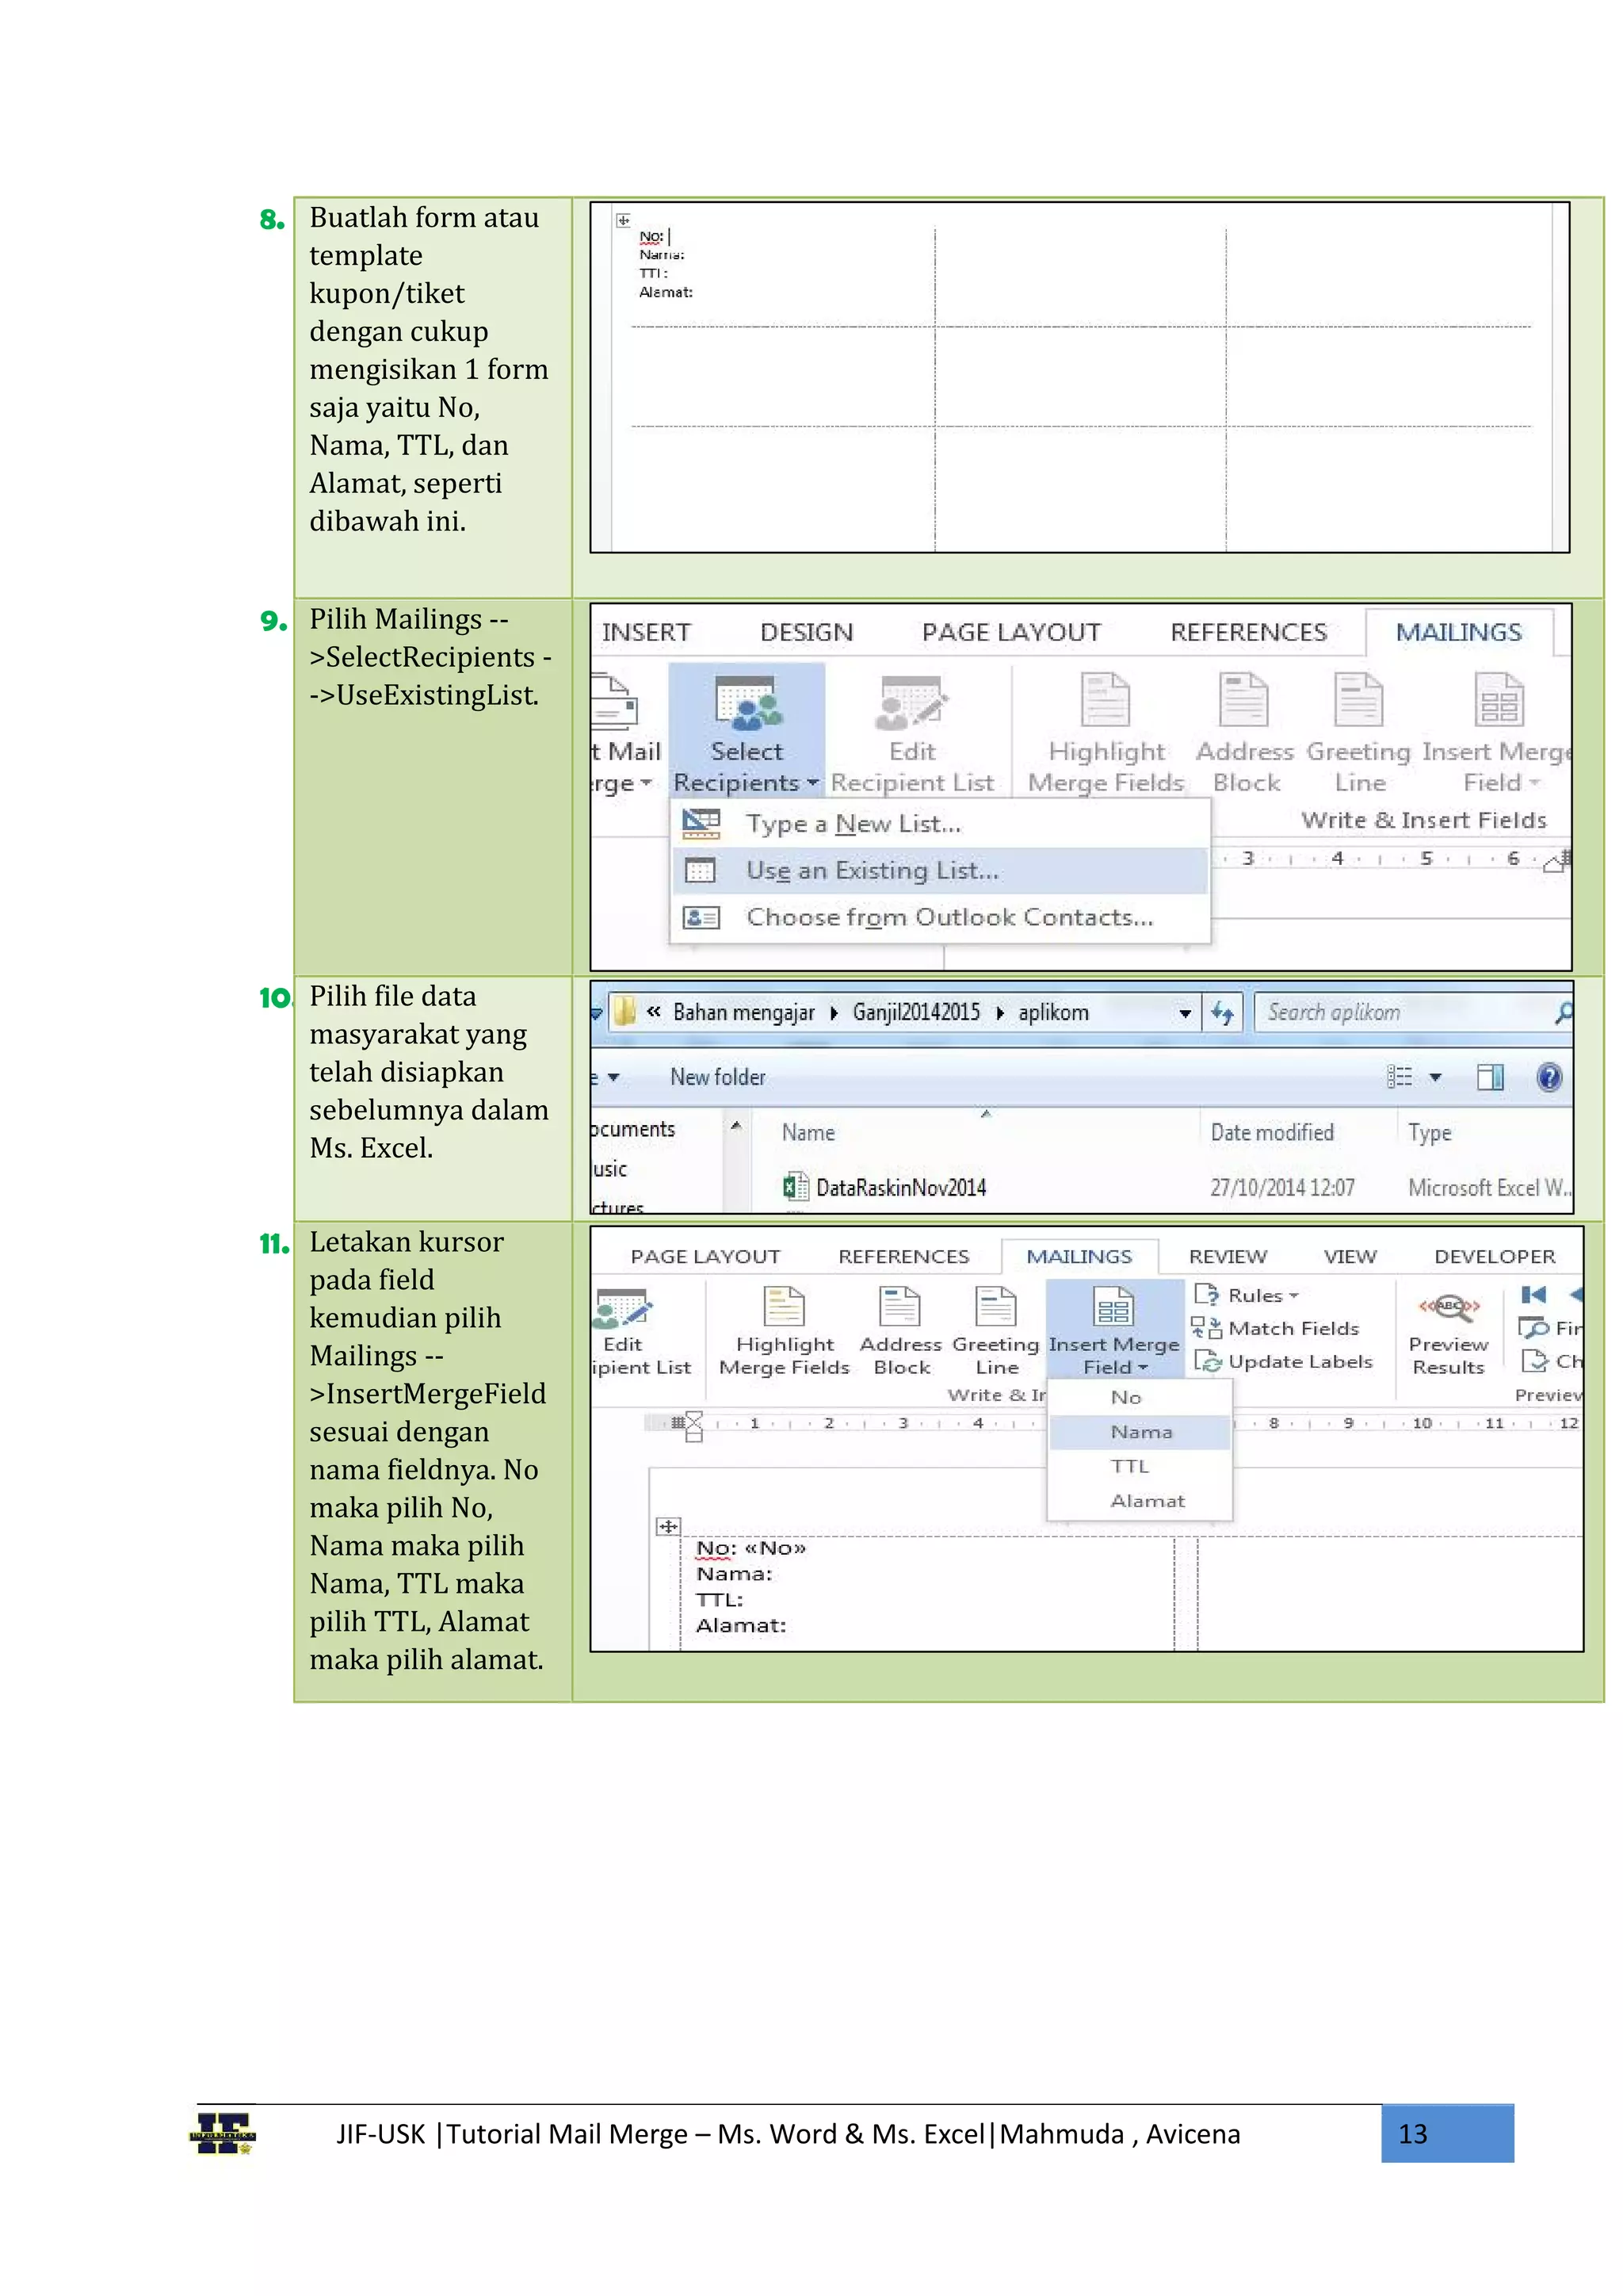Click the Nama: line in step 11 document

click(x=735, y=1574)
